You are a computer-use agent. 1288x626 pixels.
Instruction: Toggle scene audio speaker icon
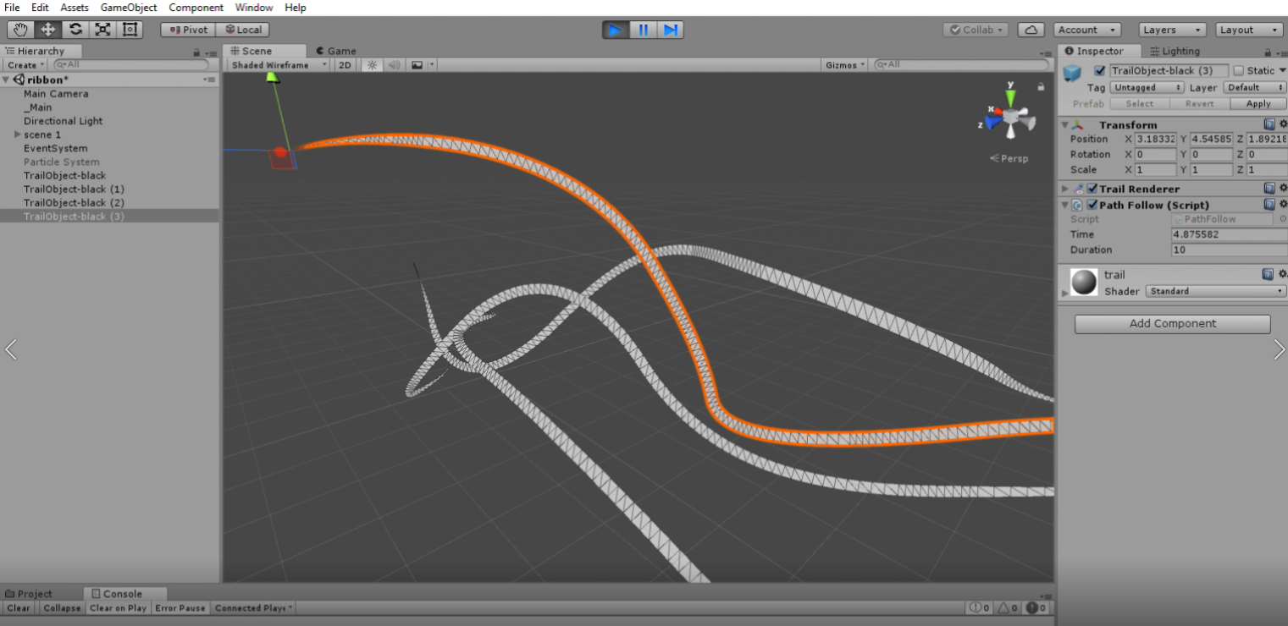pos(394,65)
